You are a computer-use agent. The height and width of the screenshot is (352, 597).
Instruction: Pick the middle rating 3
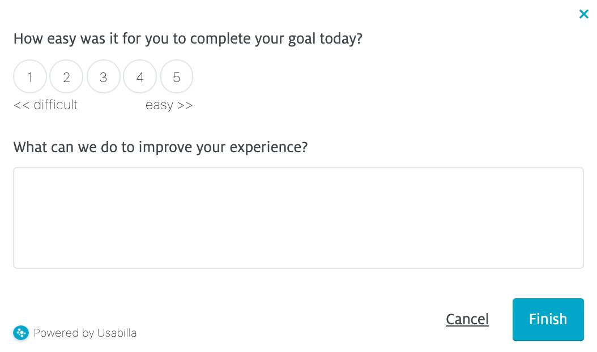pyautogui.click(x=103, y=77)
